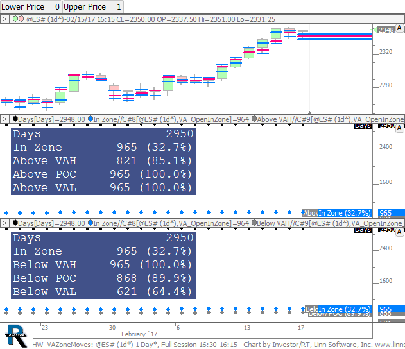Viewport: 405px width, 349px height.
Task: Click the blue 965 value label in middle pane
Action: tap(391, 213)
